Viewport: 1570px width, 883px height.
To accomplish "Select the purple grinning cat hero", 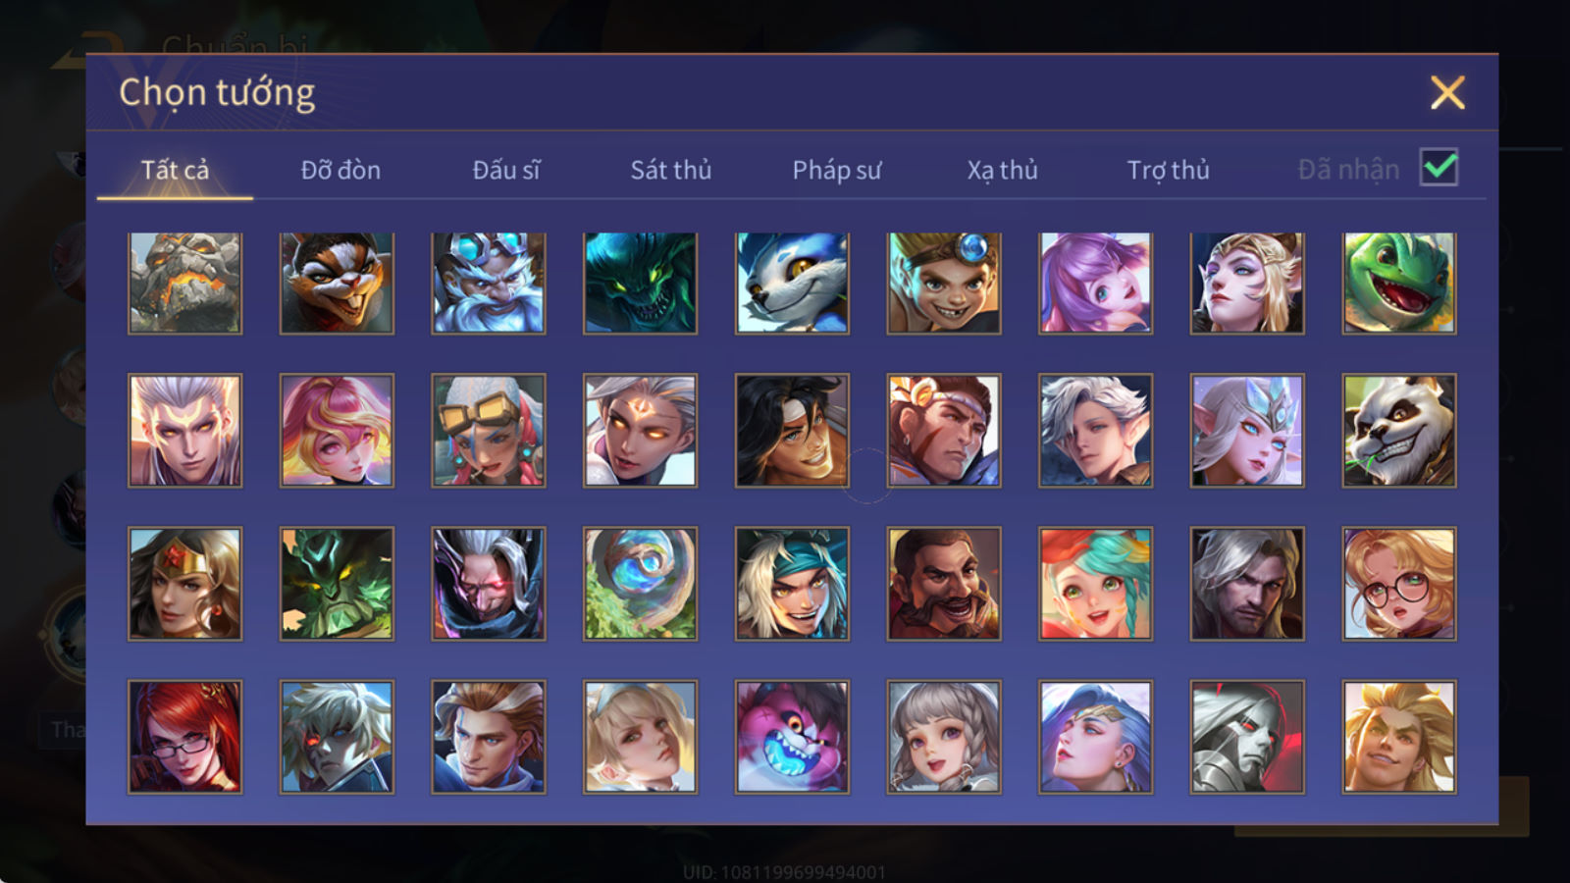I will pyautogui.click(x=792, y=737).
